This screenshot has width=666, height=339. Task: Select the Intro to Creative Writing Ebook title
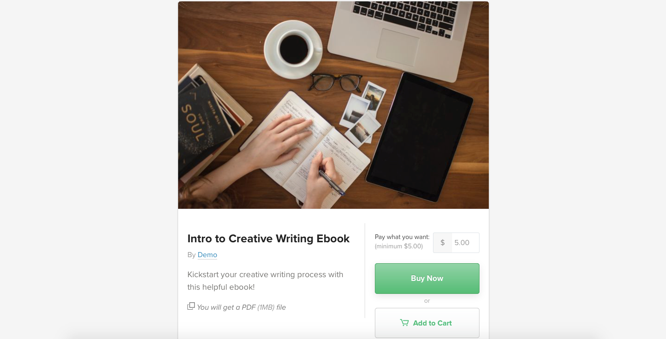click(268, 239)
